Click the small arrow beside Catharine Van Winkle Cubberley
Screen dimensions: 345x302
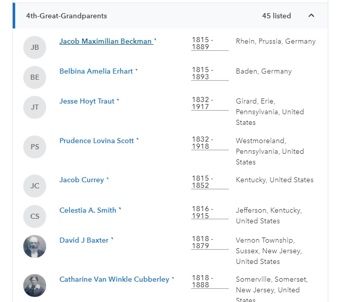tap(173, 278)
